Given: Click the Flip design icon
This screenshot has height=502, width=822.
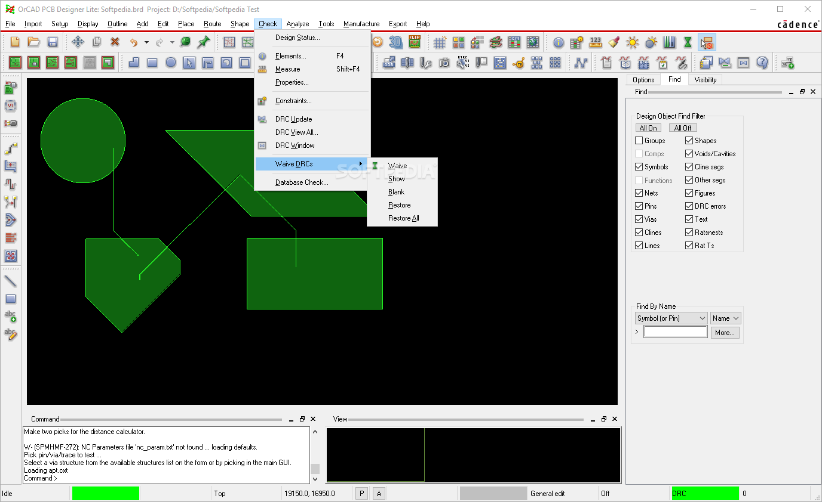Looking at the screenshot, I should [x=415, y=42].
